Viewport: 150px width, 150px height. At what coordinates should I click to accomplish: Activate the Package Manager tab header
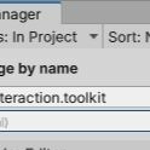tap(30, 13)
